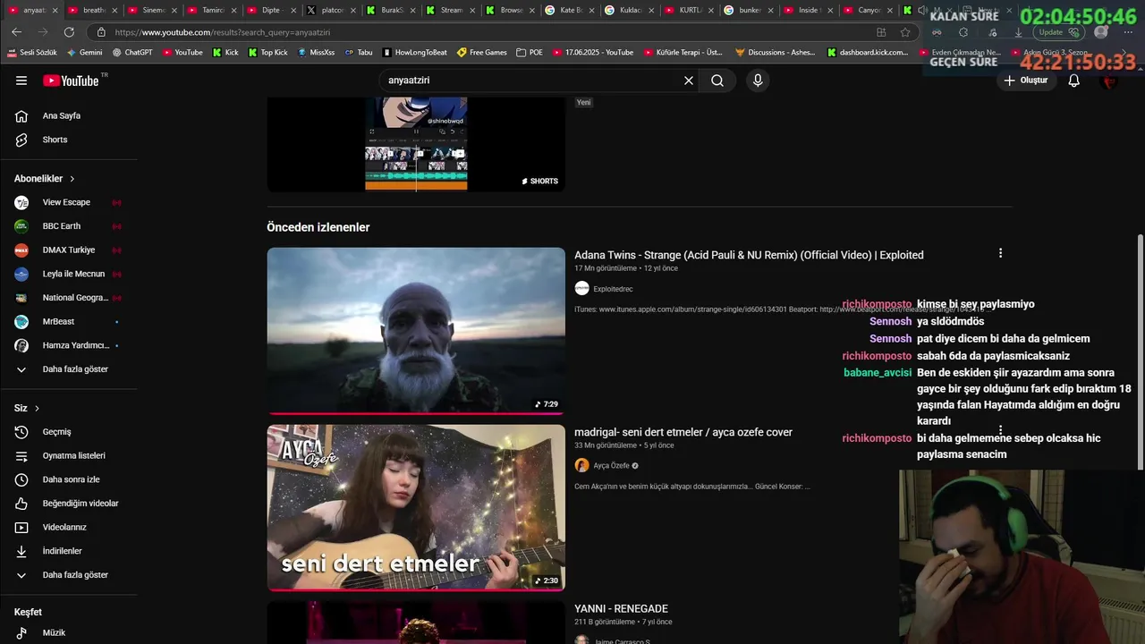
Task: Open Top Kick bookmark
Action: 267,52
